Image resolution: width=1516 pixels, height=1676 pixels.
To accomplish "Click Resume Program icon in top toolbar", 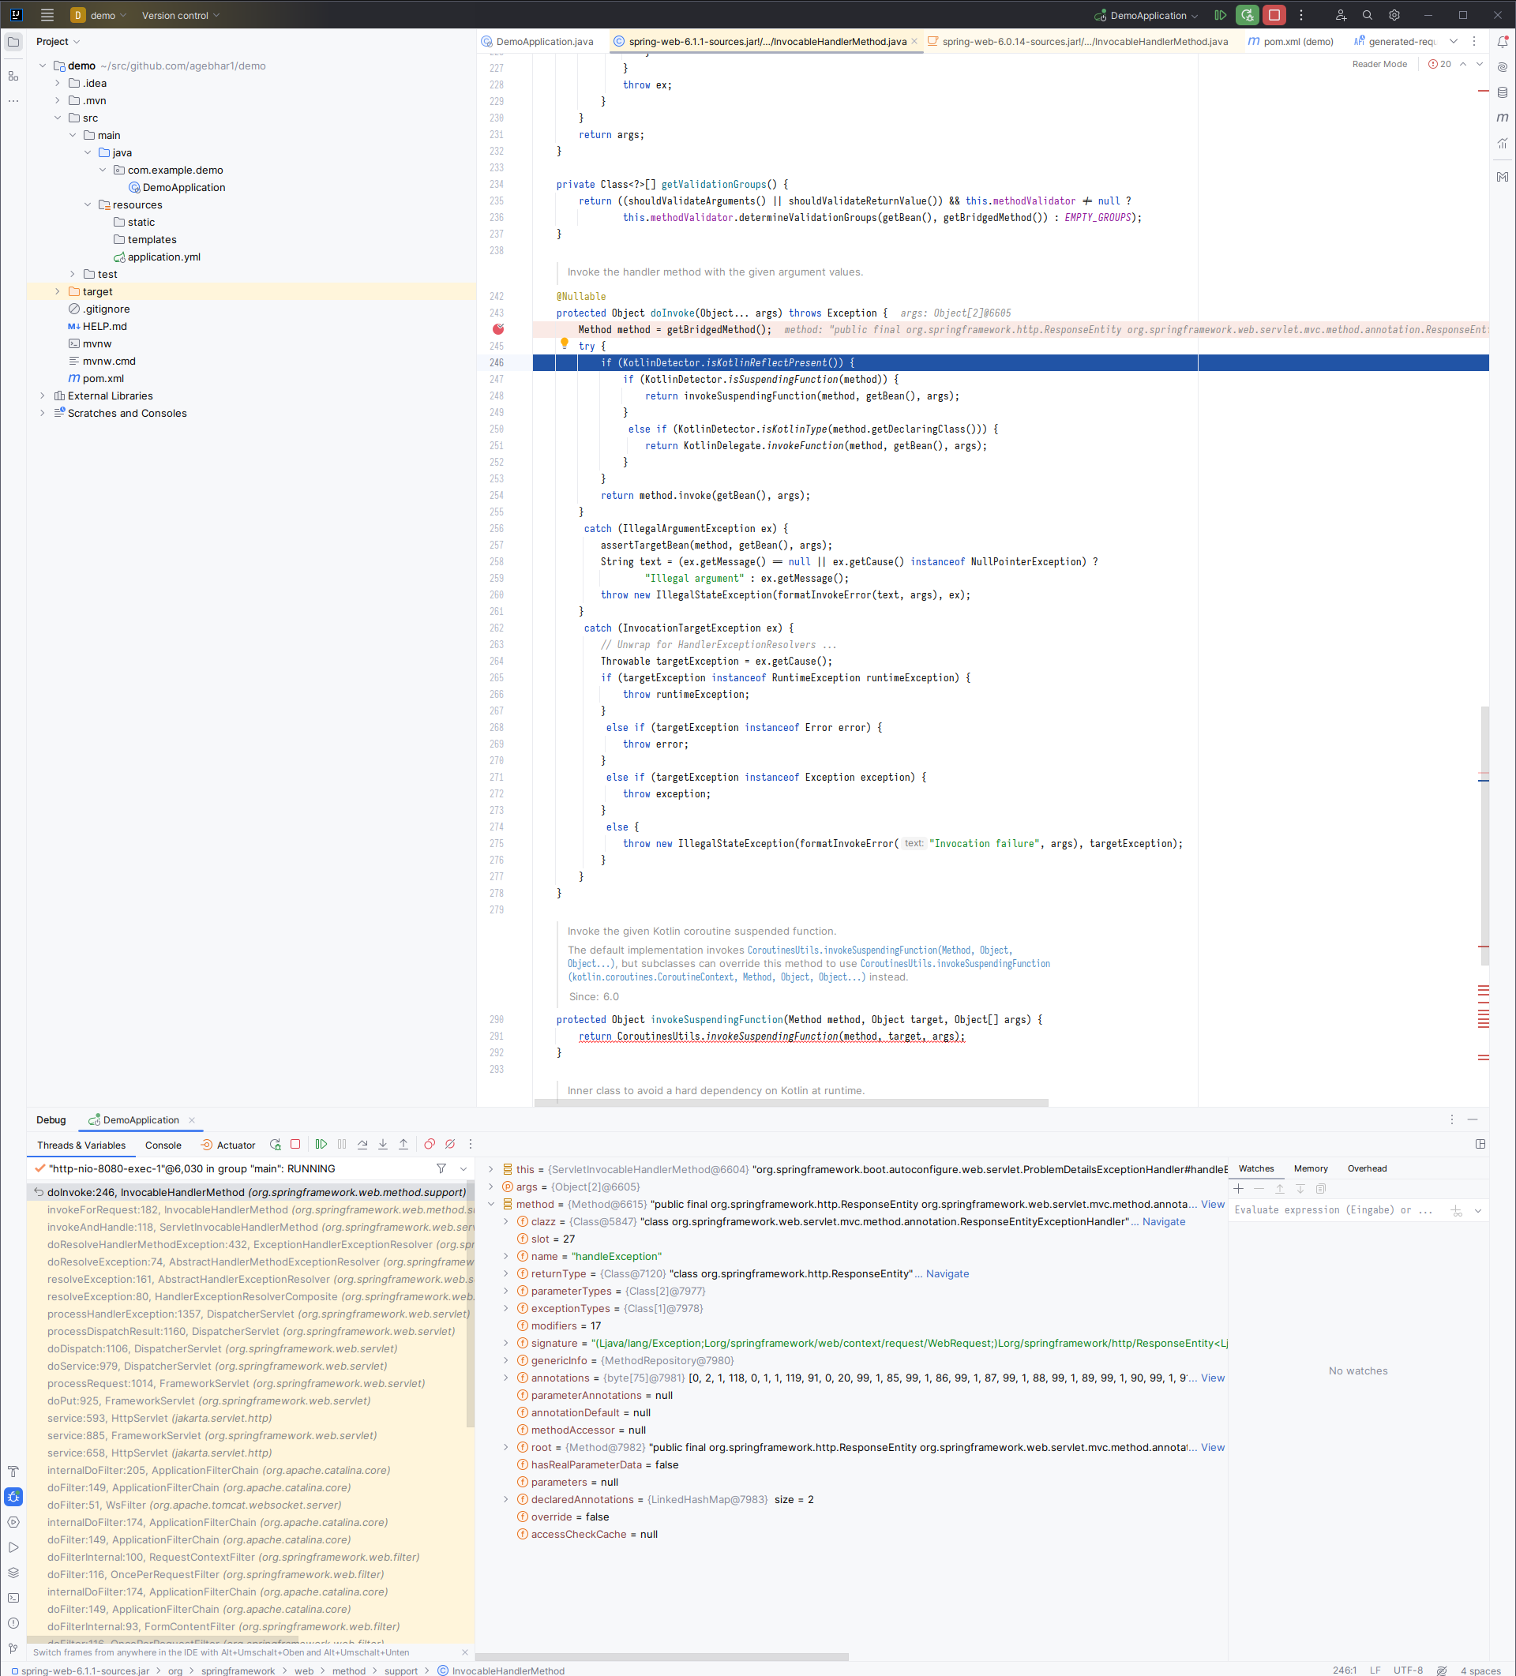I will pyautogui.click(x=1220, y=15).
